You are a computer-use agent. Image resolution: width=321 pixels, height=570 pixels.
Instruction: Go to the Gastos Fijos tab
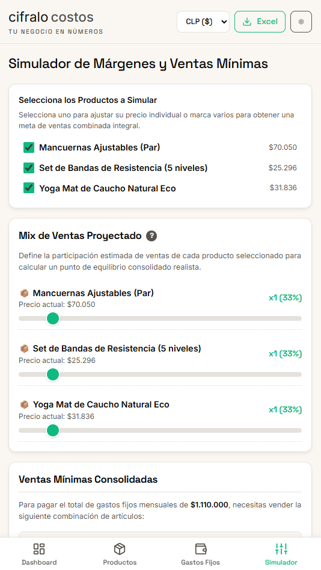(200, 554)
